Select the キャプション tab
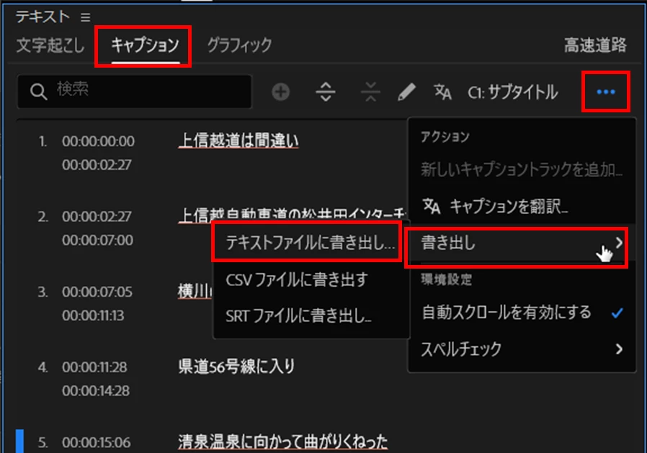 tap(146, 45)
